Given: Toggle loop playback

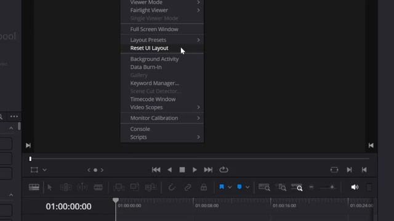Looking at the screenshot, I should (x=223, y=169).
